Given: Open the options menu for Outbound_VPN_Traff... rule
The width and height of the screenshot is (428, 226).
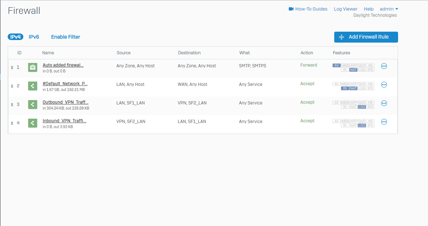Looking at the screenshot, I should coord(384,103).
